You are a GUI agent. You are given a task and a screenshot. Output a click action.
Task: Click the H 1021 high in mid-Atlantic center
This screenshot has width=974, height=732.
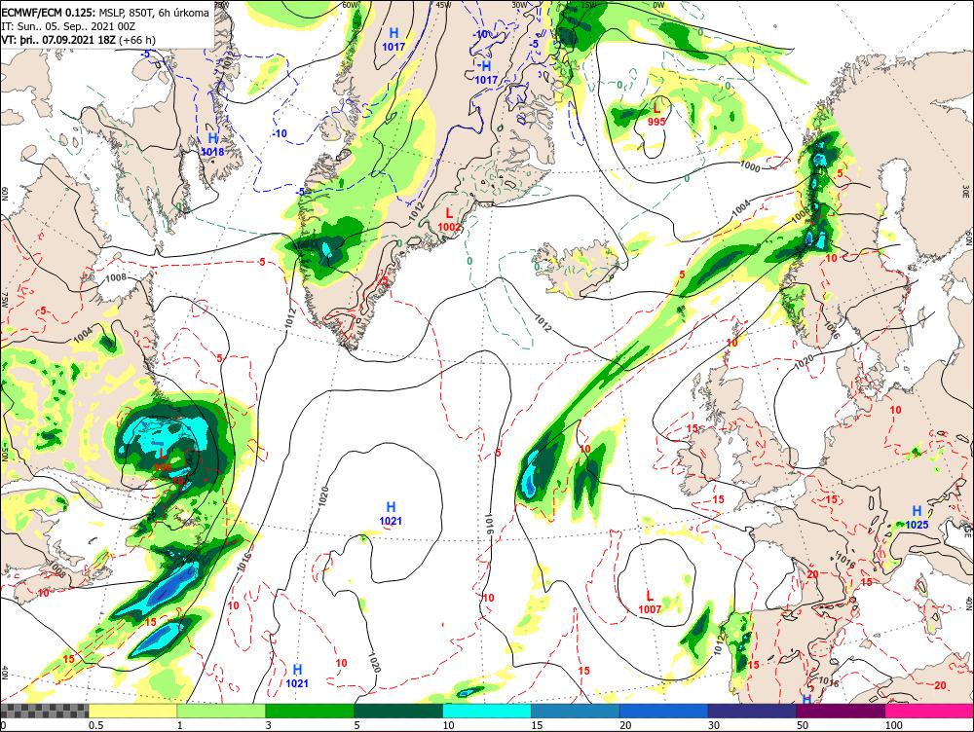tap(391, 513)
